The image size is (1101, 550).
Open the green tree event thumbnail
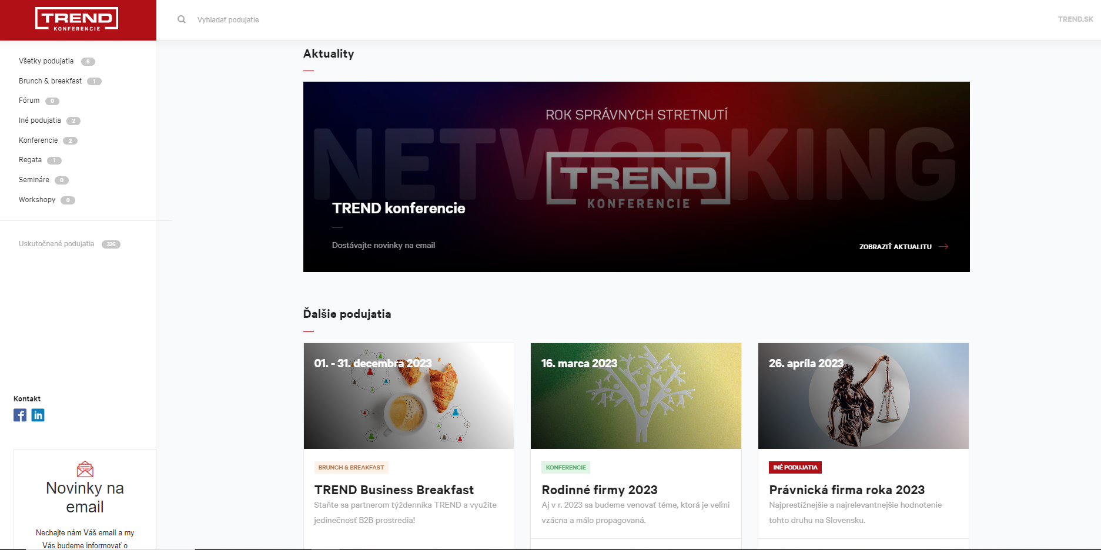click(636, 396)
